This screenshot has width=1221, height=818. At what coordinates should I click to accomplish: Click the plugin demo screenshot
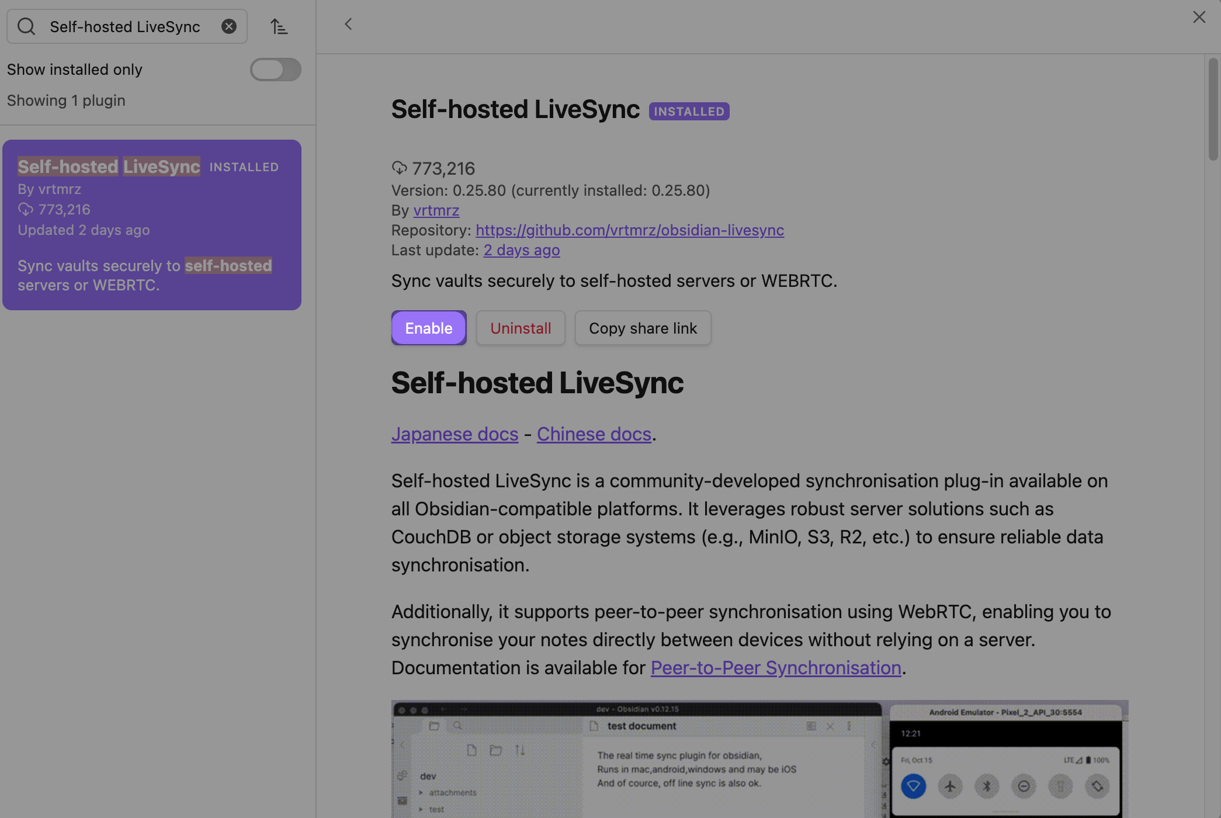point(759,759)
